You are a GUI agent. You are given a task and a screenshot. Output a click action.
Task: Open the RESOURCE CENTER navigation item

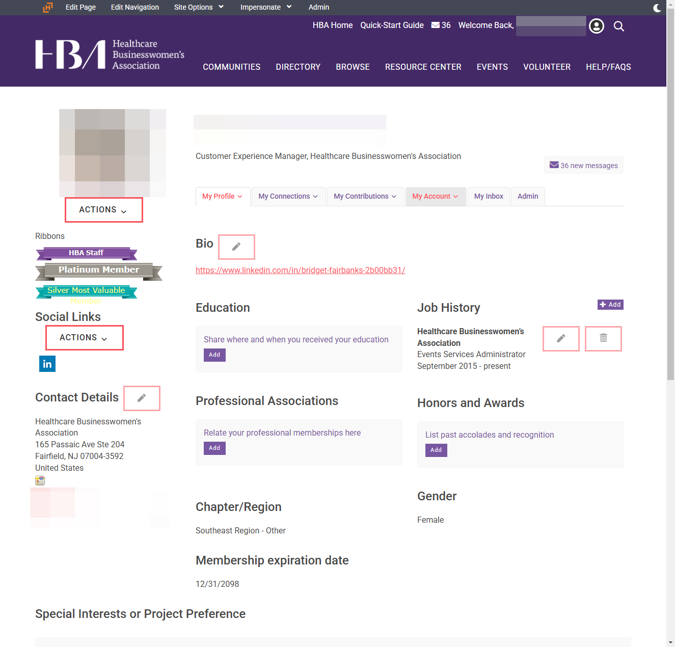click(423, 67)
